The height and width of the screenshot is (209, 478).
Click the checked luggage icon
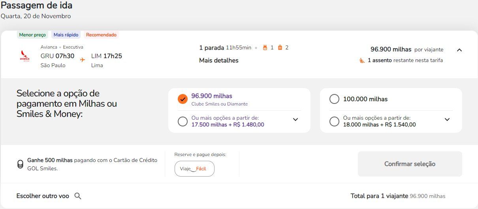click(x=280, y=48)
